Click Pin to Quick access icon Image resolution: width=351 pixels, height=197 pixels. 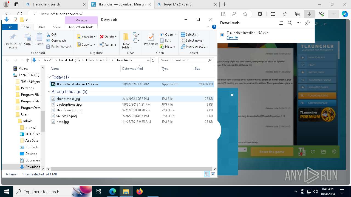[x=13, y=41]
